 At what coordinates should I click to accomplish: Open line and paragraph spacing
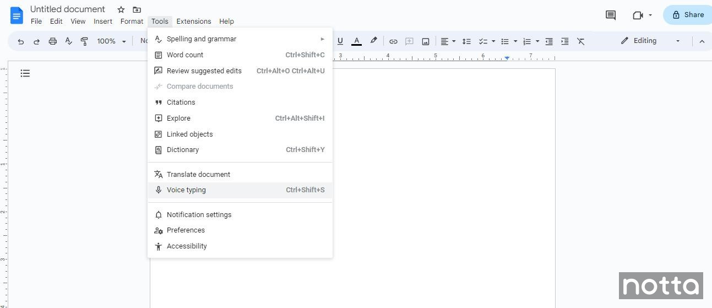point(466,41)
